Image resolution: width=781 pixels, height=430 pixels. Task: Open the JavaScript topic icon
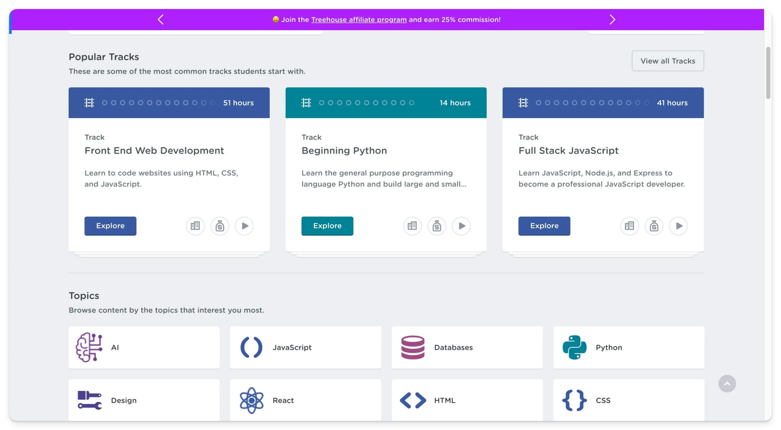[251, 347]
